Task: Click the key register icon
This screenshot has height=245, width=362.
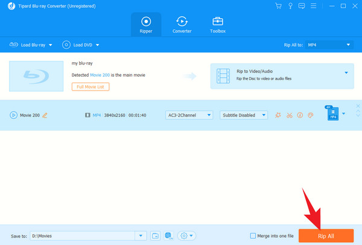Action: [290, 6]
